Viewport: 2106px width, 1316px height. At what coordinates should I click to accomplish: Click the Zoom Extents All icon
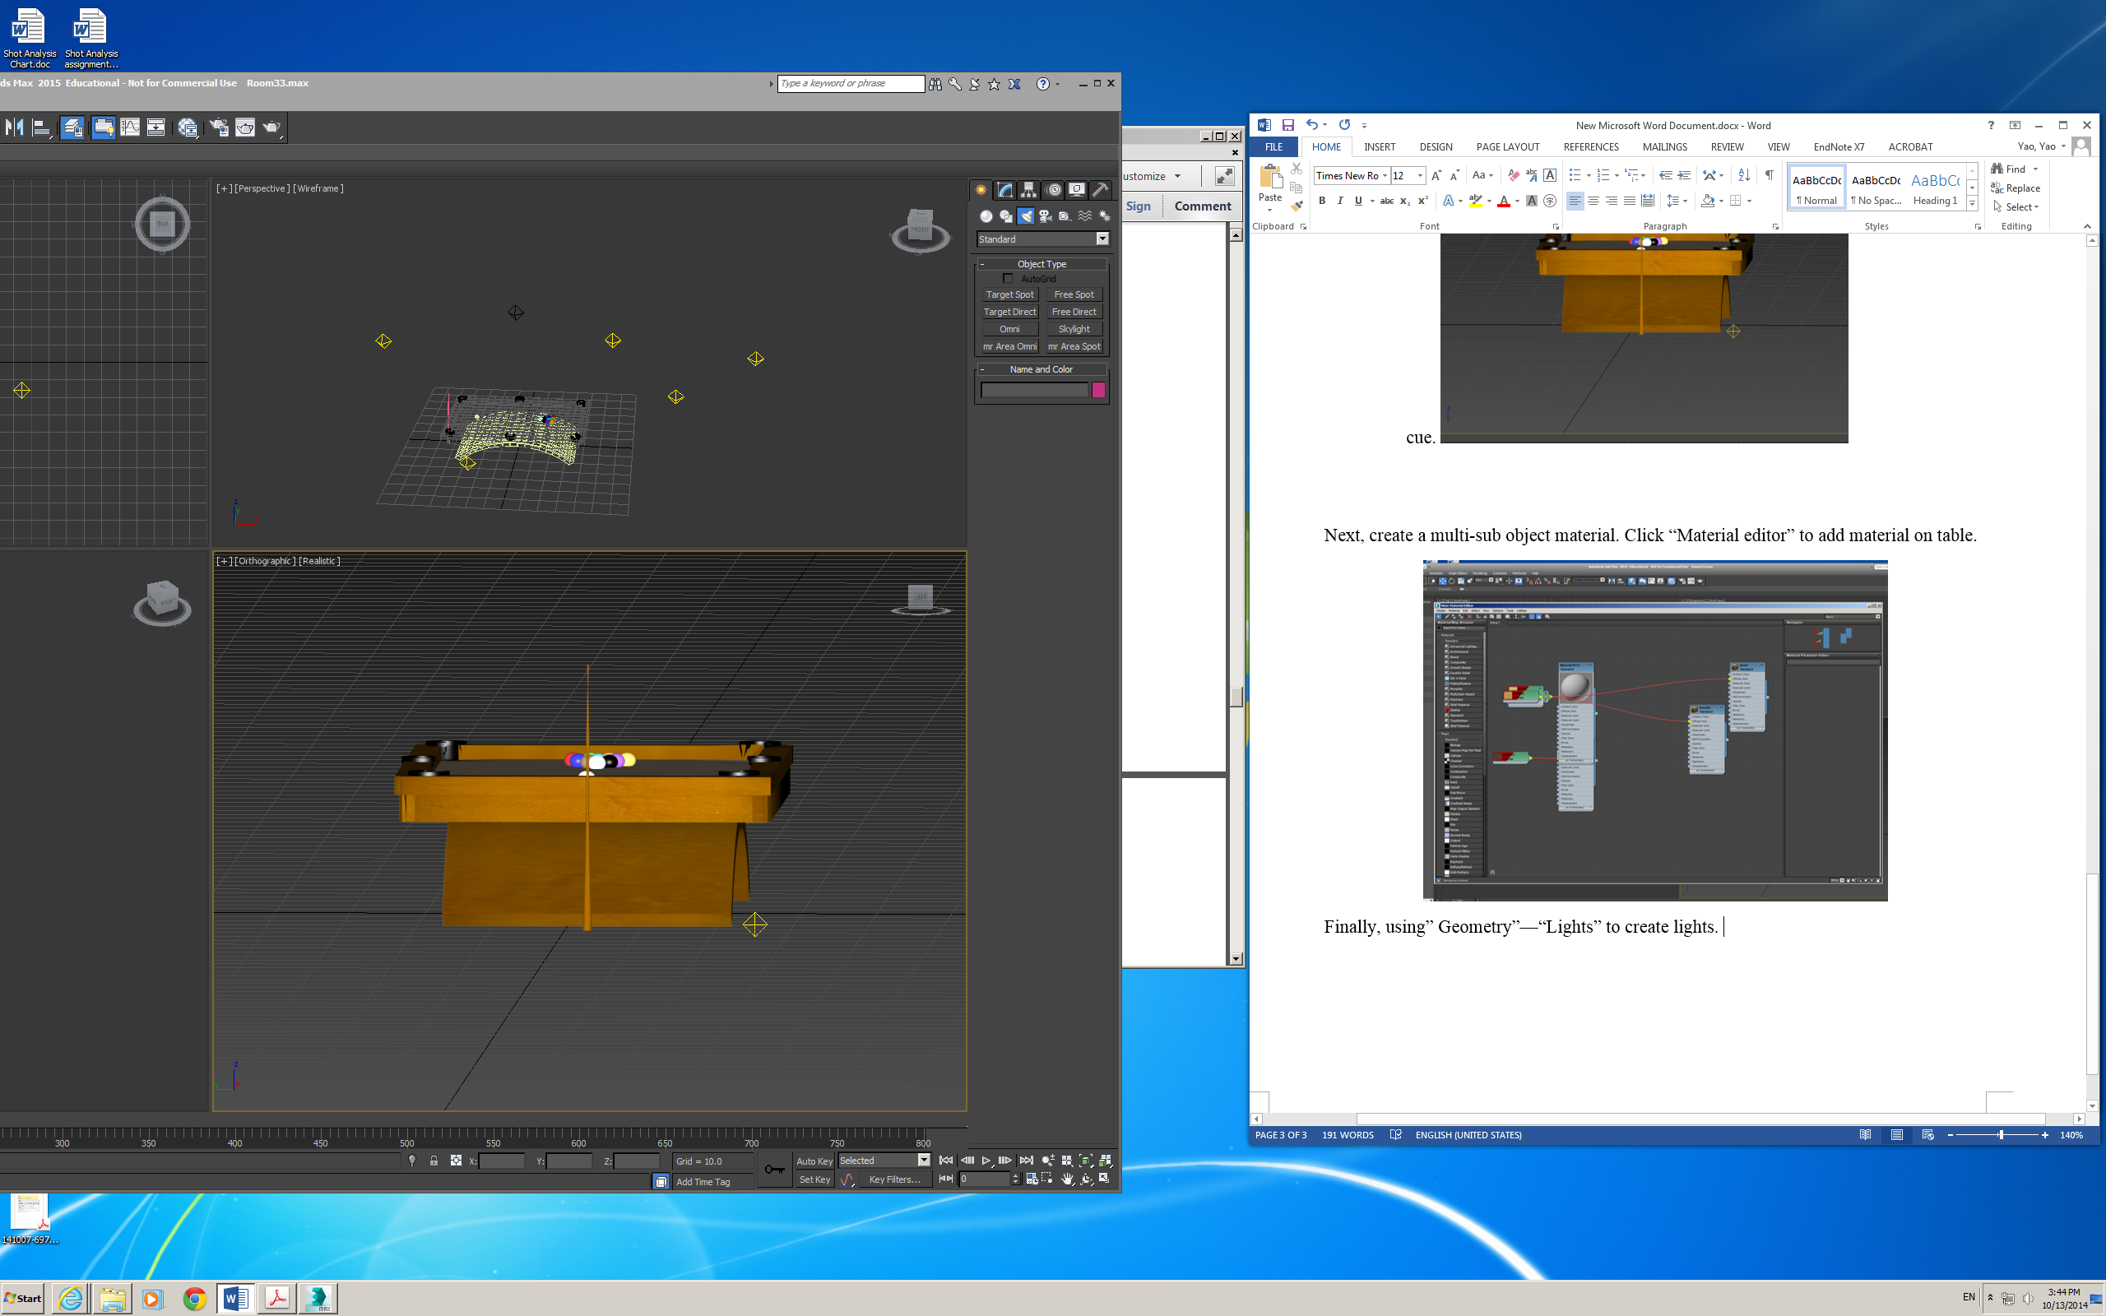1105,1161
